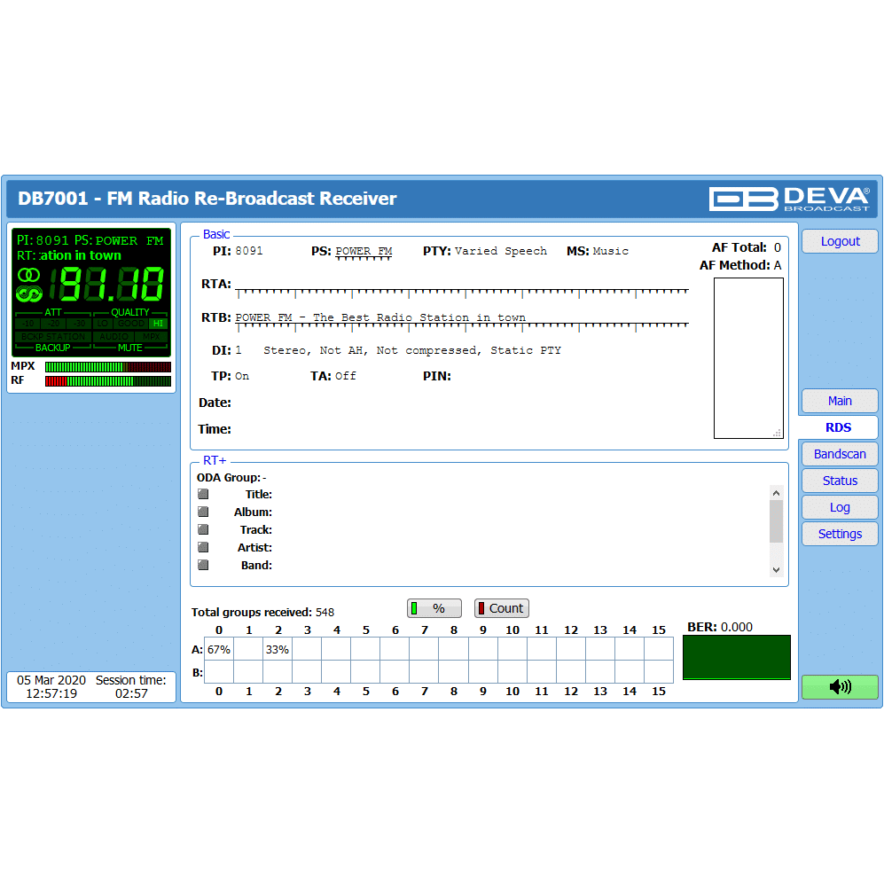Click the Band indicator square in RT+

[203, 565]
